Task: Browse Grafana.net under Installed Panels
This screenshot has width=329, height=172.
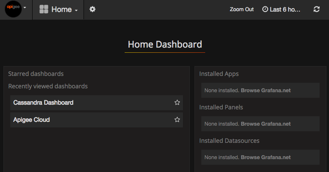Action: 266,124
